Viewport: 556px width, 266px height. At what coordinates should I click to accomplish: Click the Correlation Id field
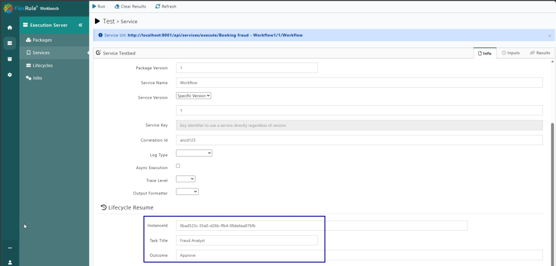[359, 140]
